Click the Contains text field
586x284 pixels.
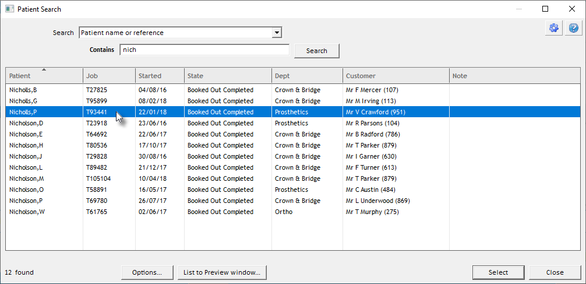tap(204, 50)
